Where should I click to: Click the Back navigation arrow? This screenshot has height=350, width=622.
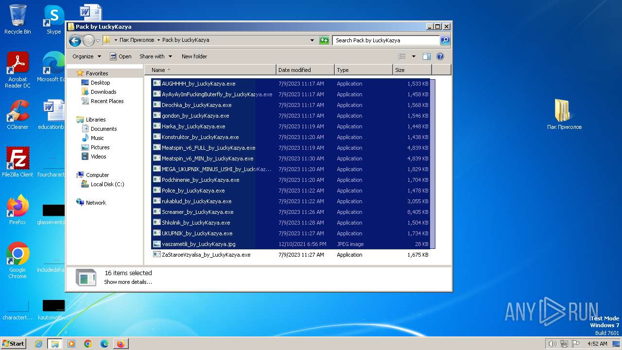coord(75,40)
